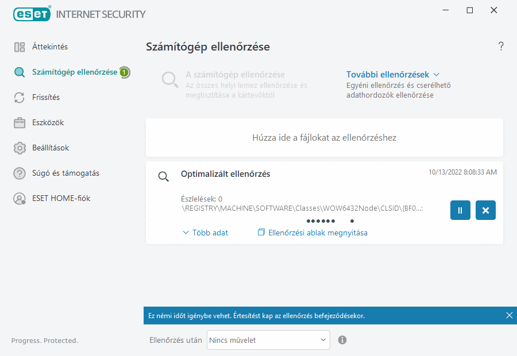Click the Frissítés refresh icon
Screen dimensions: 517x356
pyautogui.click(x=19, y=98)
